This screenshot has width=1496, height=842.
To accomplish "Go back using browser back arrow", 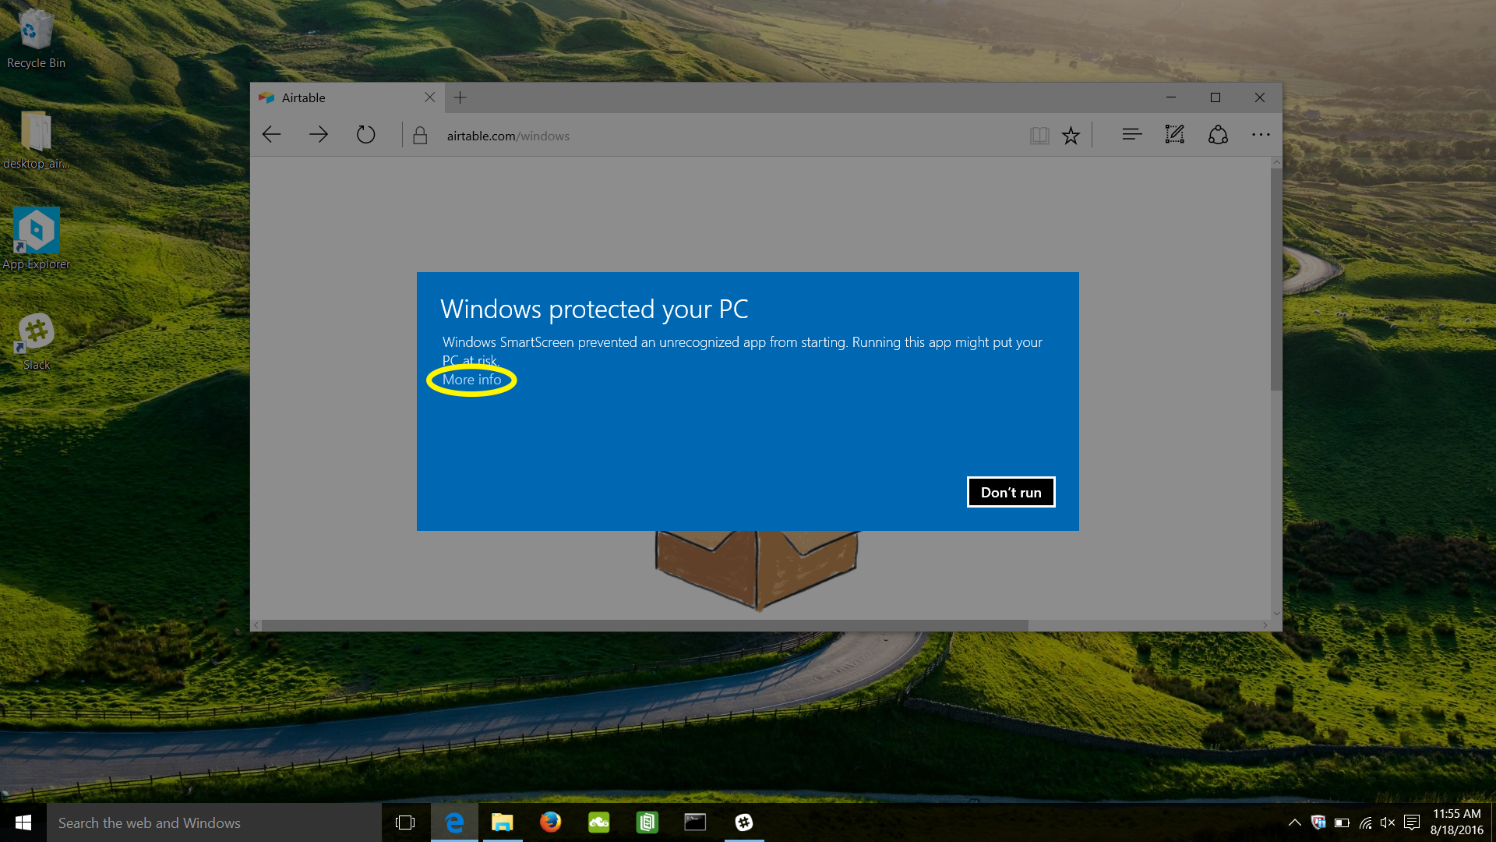I will pos(271,135).
